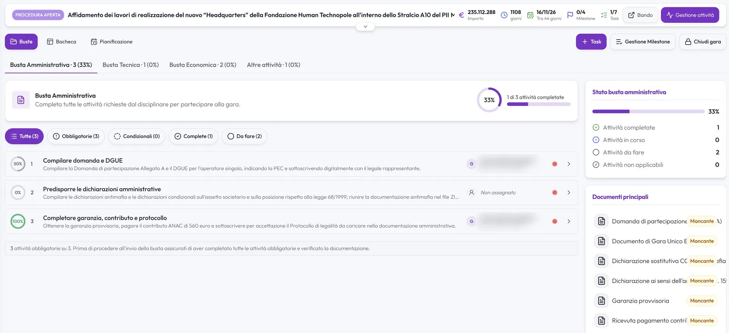
Task: Open the Bando button
Action: (x=640, y=15)
